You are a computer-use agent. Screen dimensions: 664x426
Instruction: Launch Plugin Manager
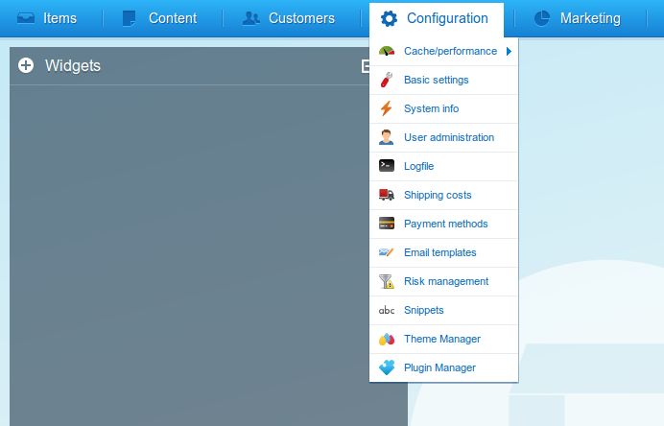coord(444,367)
